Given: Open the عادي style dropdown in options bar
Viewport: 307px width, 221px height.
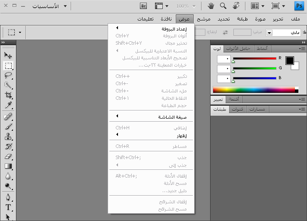Looking at the screenshot, I should click(x=270, y=33).
